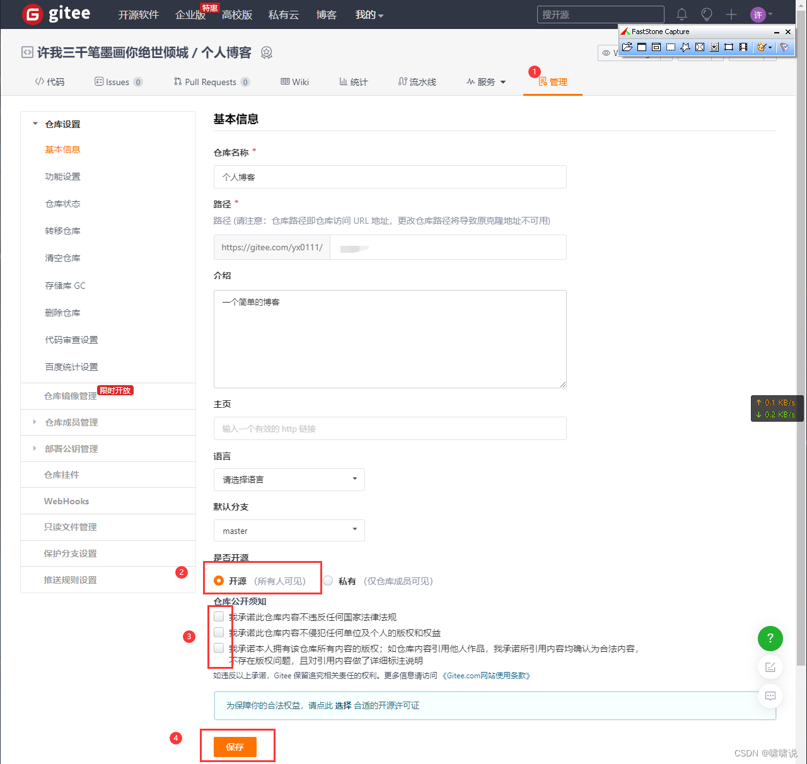Image resolution: width=807 pixels, height=764 pixels.
Task: Click the 仓库名称 input field
Action: pyautogui.click(x=390, y=177)
